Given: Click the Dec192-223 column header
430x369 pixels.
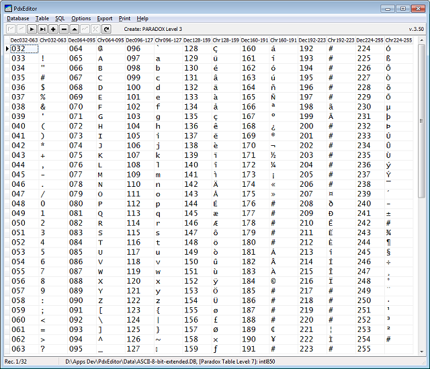Looking at the screenshot, I should 312,40.
